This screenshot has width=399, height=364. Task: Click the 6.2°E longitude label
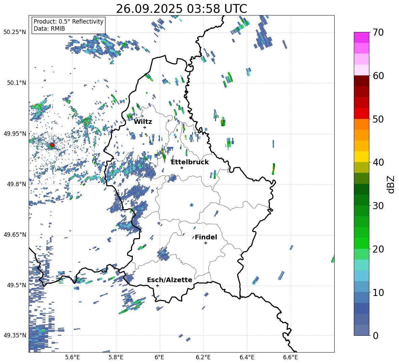click(x=203, y=357)
